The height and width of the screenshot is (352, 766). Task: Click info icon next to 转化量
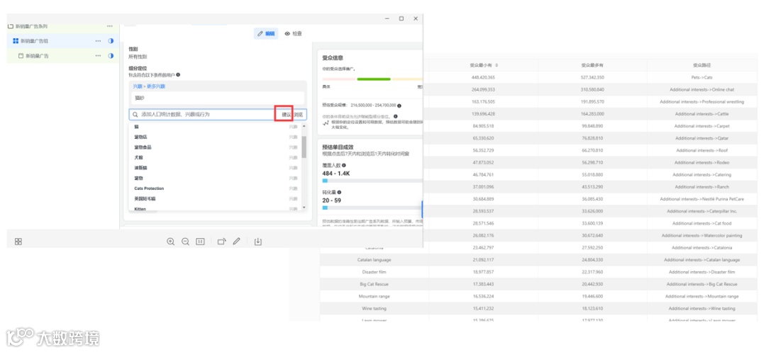(x=339, y=193)
